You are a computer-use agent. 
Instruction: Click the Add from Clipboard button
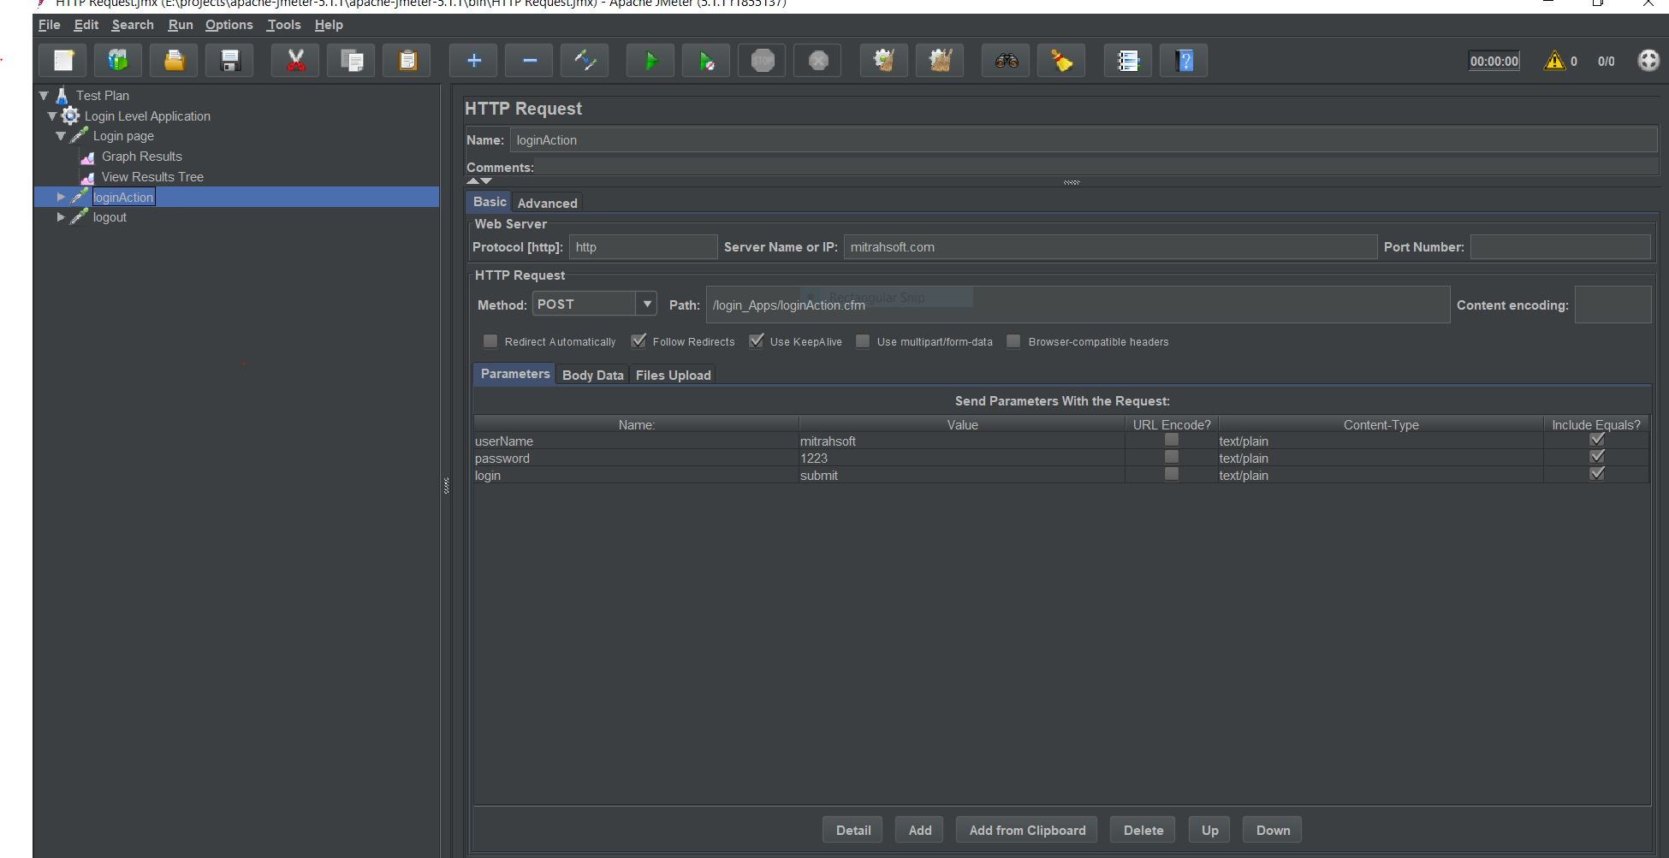pyautogui.click(x=1026, y=830)
